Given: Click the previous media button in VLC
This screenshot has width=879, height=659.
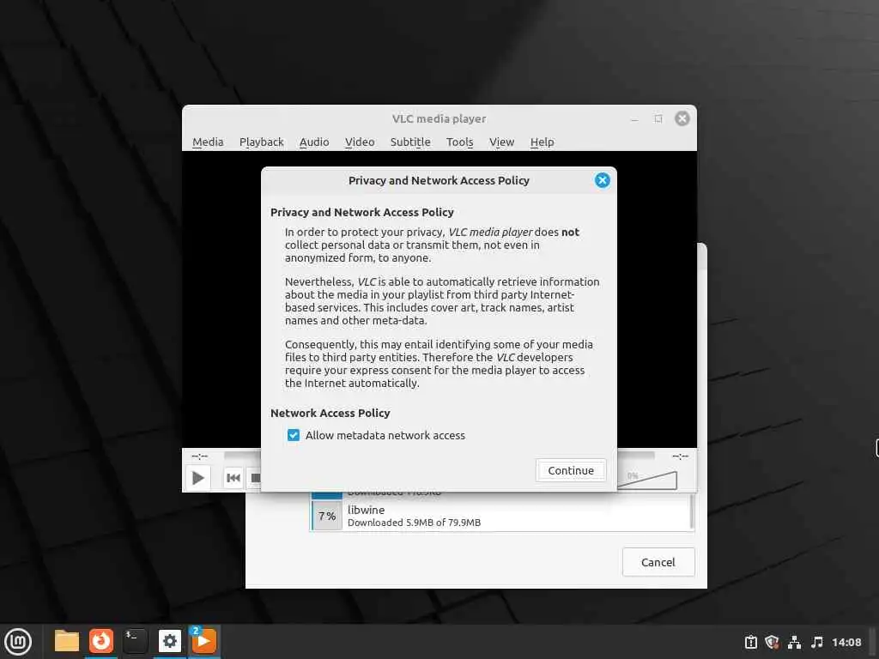Looking at the screenshot, I should coord(233,478).
